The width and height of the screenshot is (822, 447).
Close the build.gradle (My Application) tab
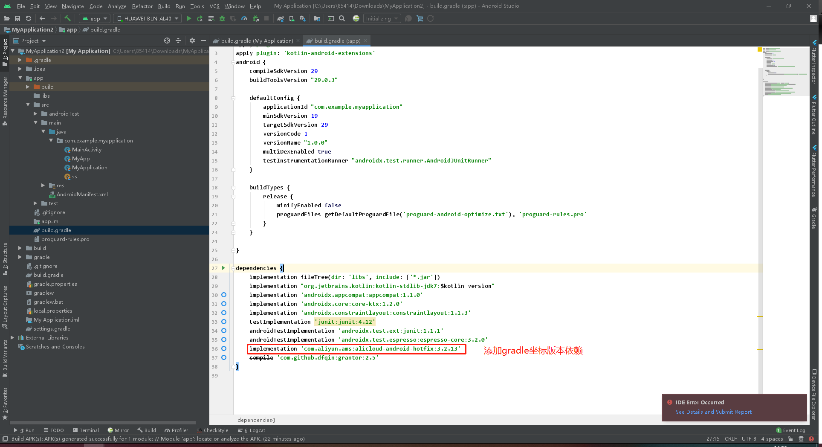point(298,41)
